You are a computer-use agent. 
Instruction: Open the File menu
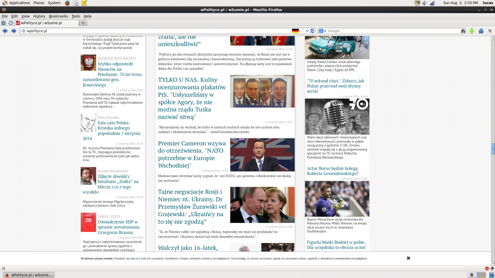click(x=5, y=16)
